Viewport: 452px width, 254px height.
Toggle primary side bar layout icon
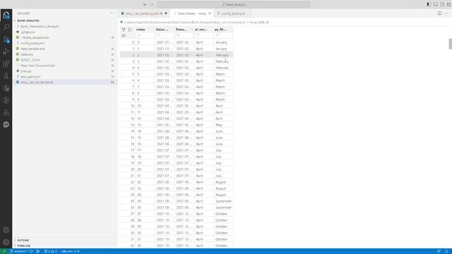coord(429,4)
